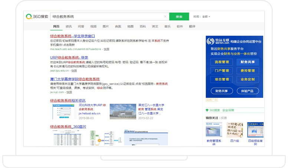
Task: Click the 反馈 link beside 猜您关注
Action: (224, 118)
